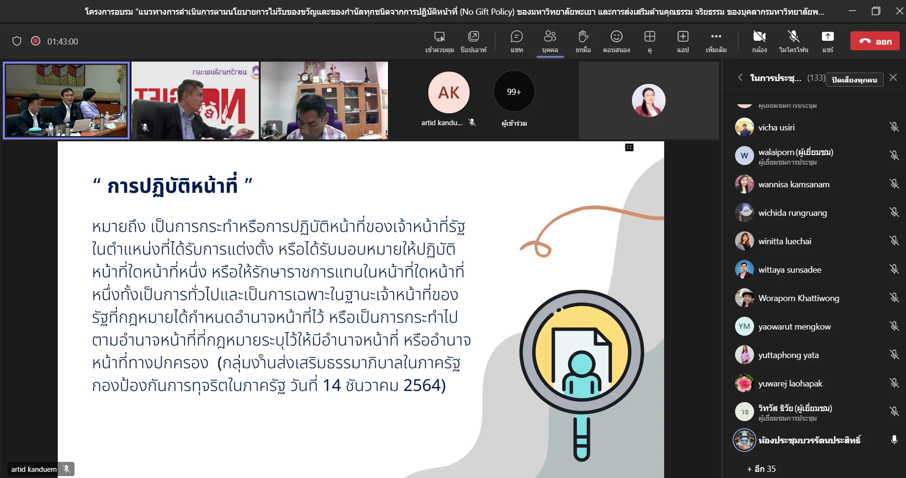Screen dimensions: 906x478
Task: Click muted mic beside artid kandu tile
Action: pos(472,122)
